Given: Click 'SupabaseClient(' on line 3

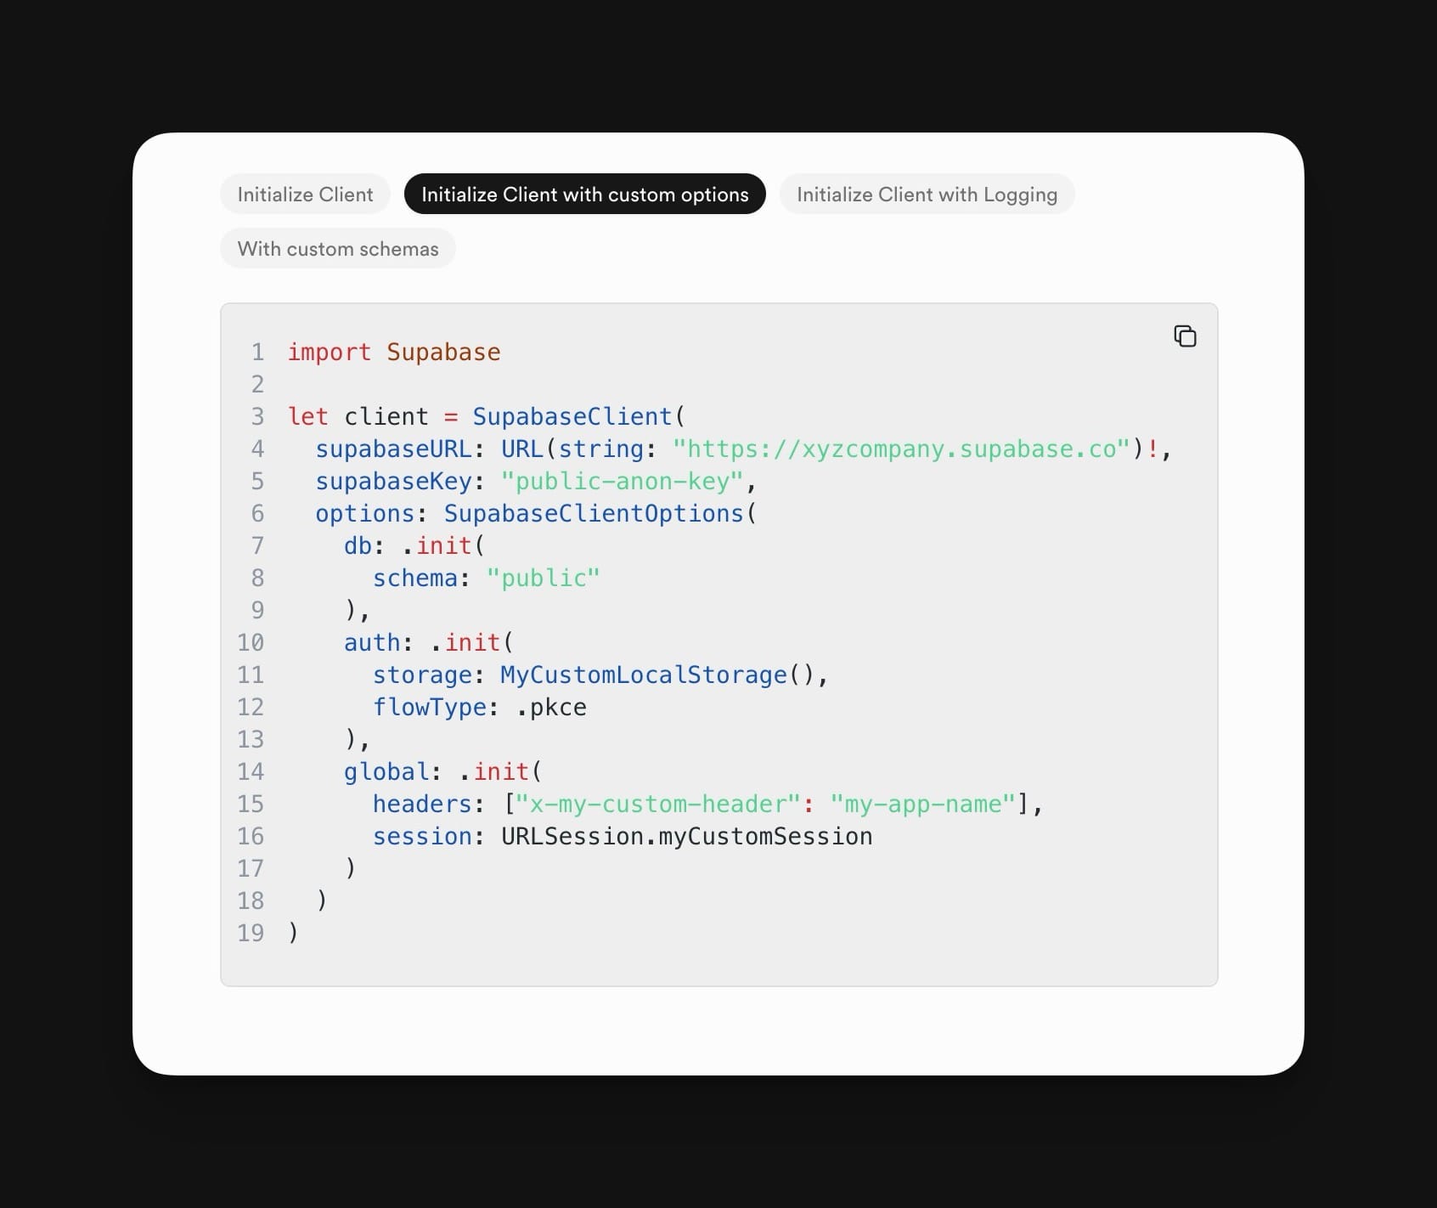Looking at the screenshot, I should [578, 416].
